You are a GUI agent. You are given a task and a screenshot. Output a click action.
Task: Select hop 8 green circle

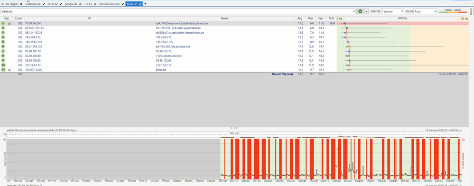point(3,56)
